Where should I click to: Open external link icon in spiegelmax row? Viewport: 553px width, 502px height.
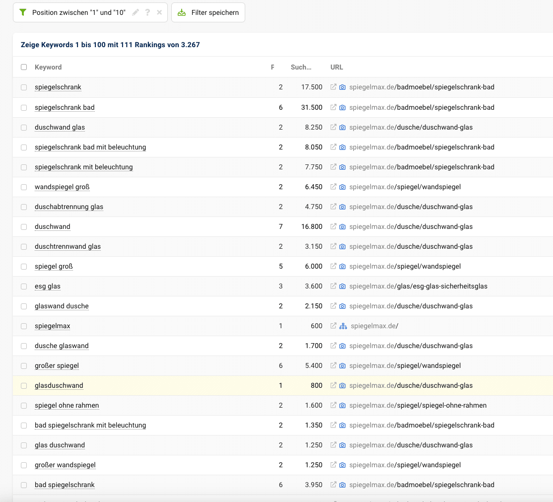(x=333, y=326)
